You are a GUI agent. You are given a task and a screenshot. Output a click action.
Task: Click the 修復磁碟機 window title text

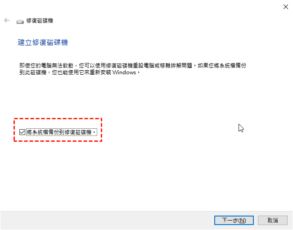pyautogui.click(x=40, y=21)
